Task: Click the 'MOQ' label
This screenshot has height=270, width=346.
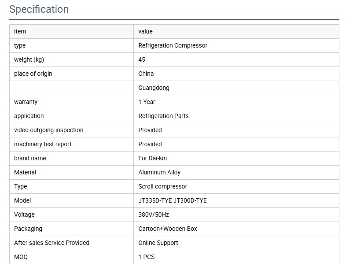Action: coord(21,257)
